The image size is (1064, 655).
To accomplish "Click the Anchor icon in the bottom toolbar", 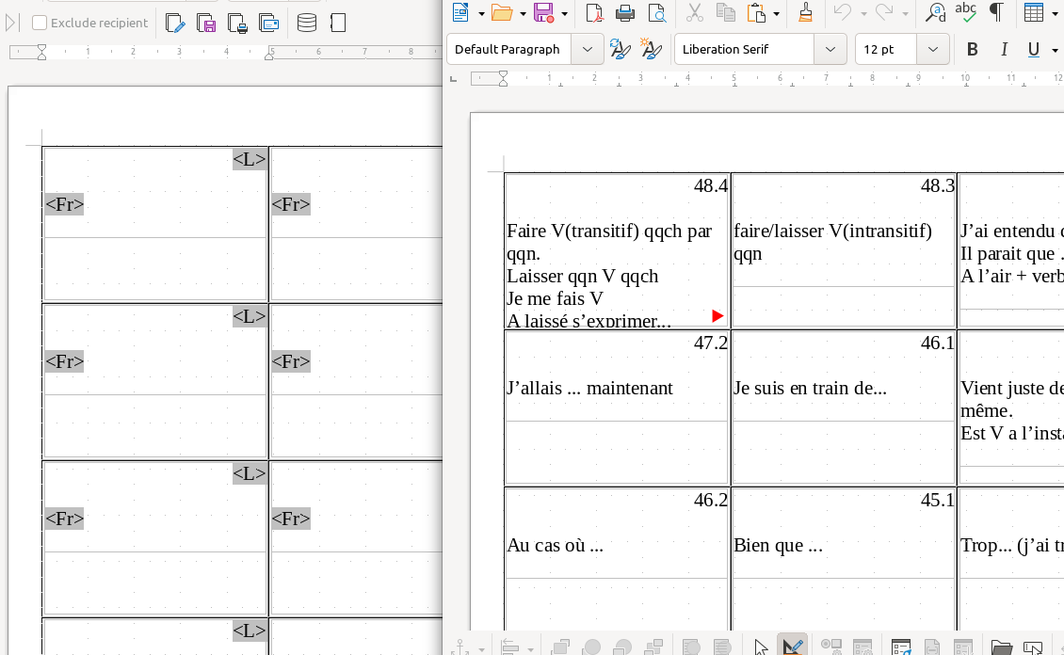I will (x=460, y=647).
